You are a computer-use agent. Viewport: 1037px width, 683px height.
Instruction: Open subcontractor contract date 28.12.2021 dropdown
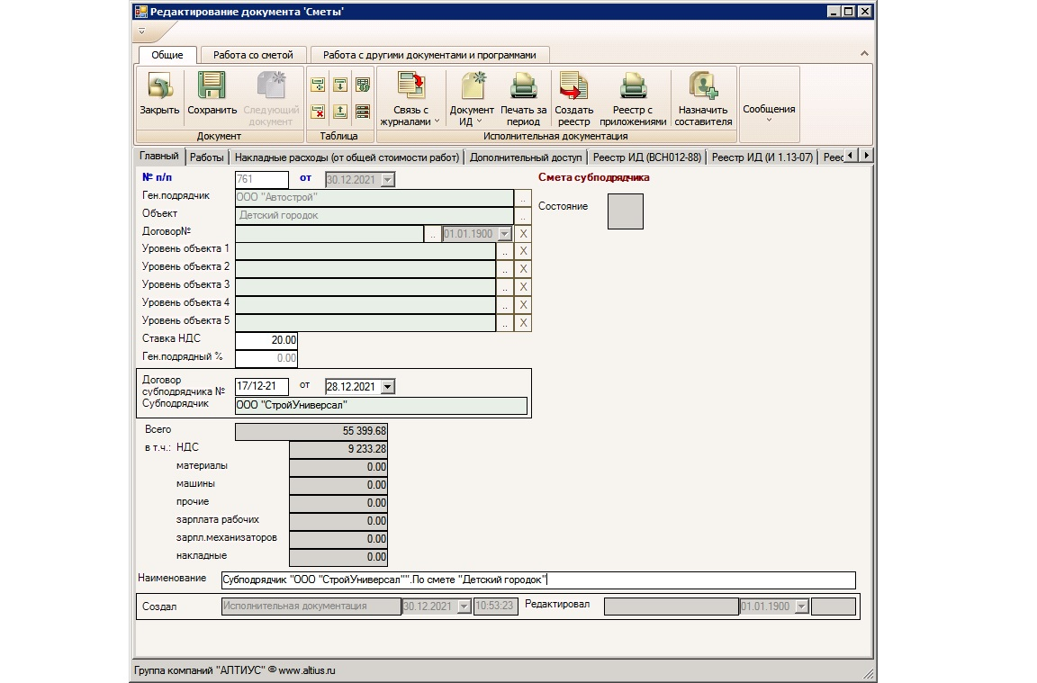pos(388,387)
